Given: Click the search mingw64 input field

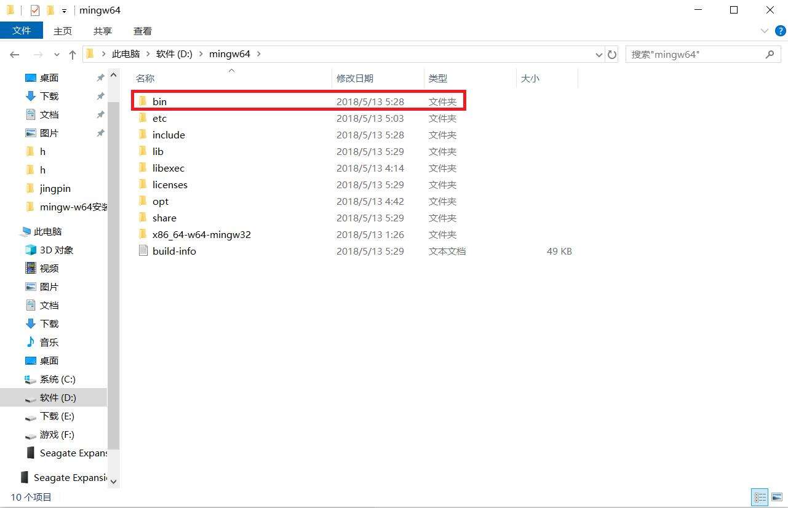Looking at the screenshot, I should 695,54.
